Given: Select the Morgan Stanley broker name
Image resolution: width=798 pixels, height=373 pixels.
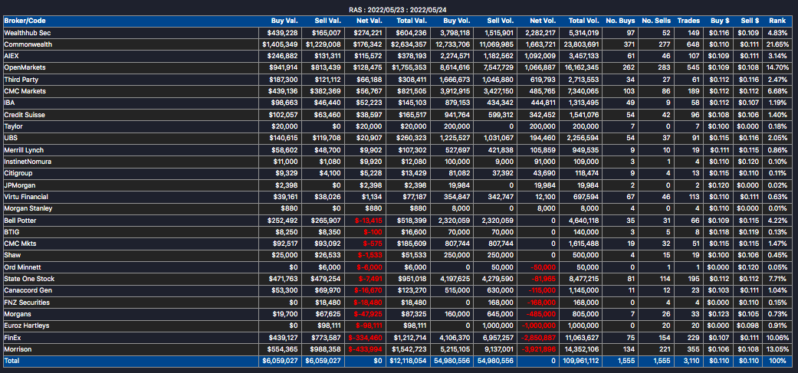Looking at the screenshot, I should pyautogui.click(x=28, y=208).
